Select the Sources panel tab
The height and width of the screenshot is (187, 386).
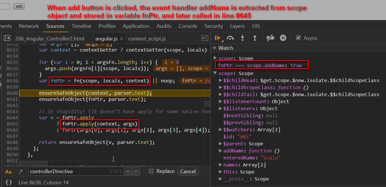coord(55,26)
